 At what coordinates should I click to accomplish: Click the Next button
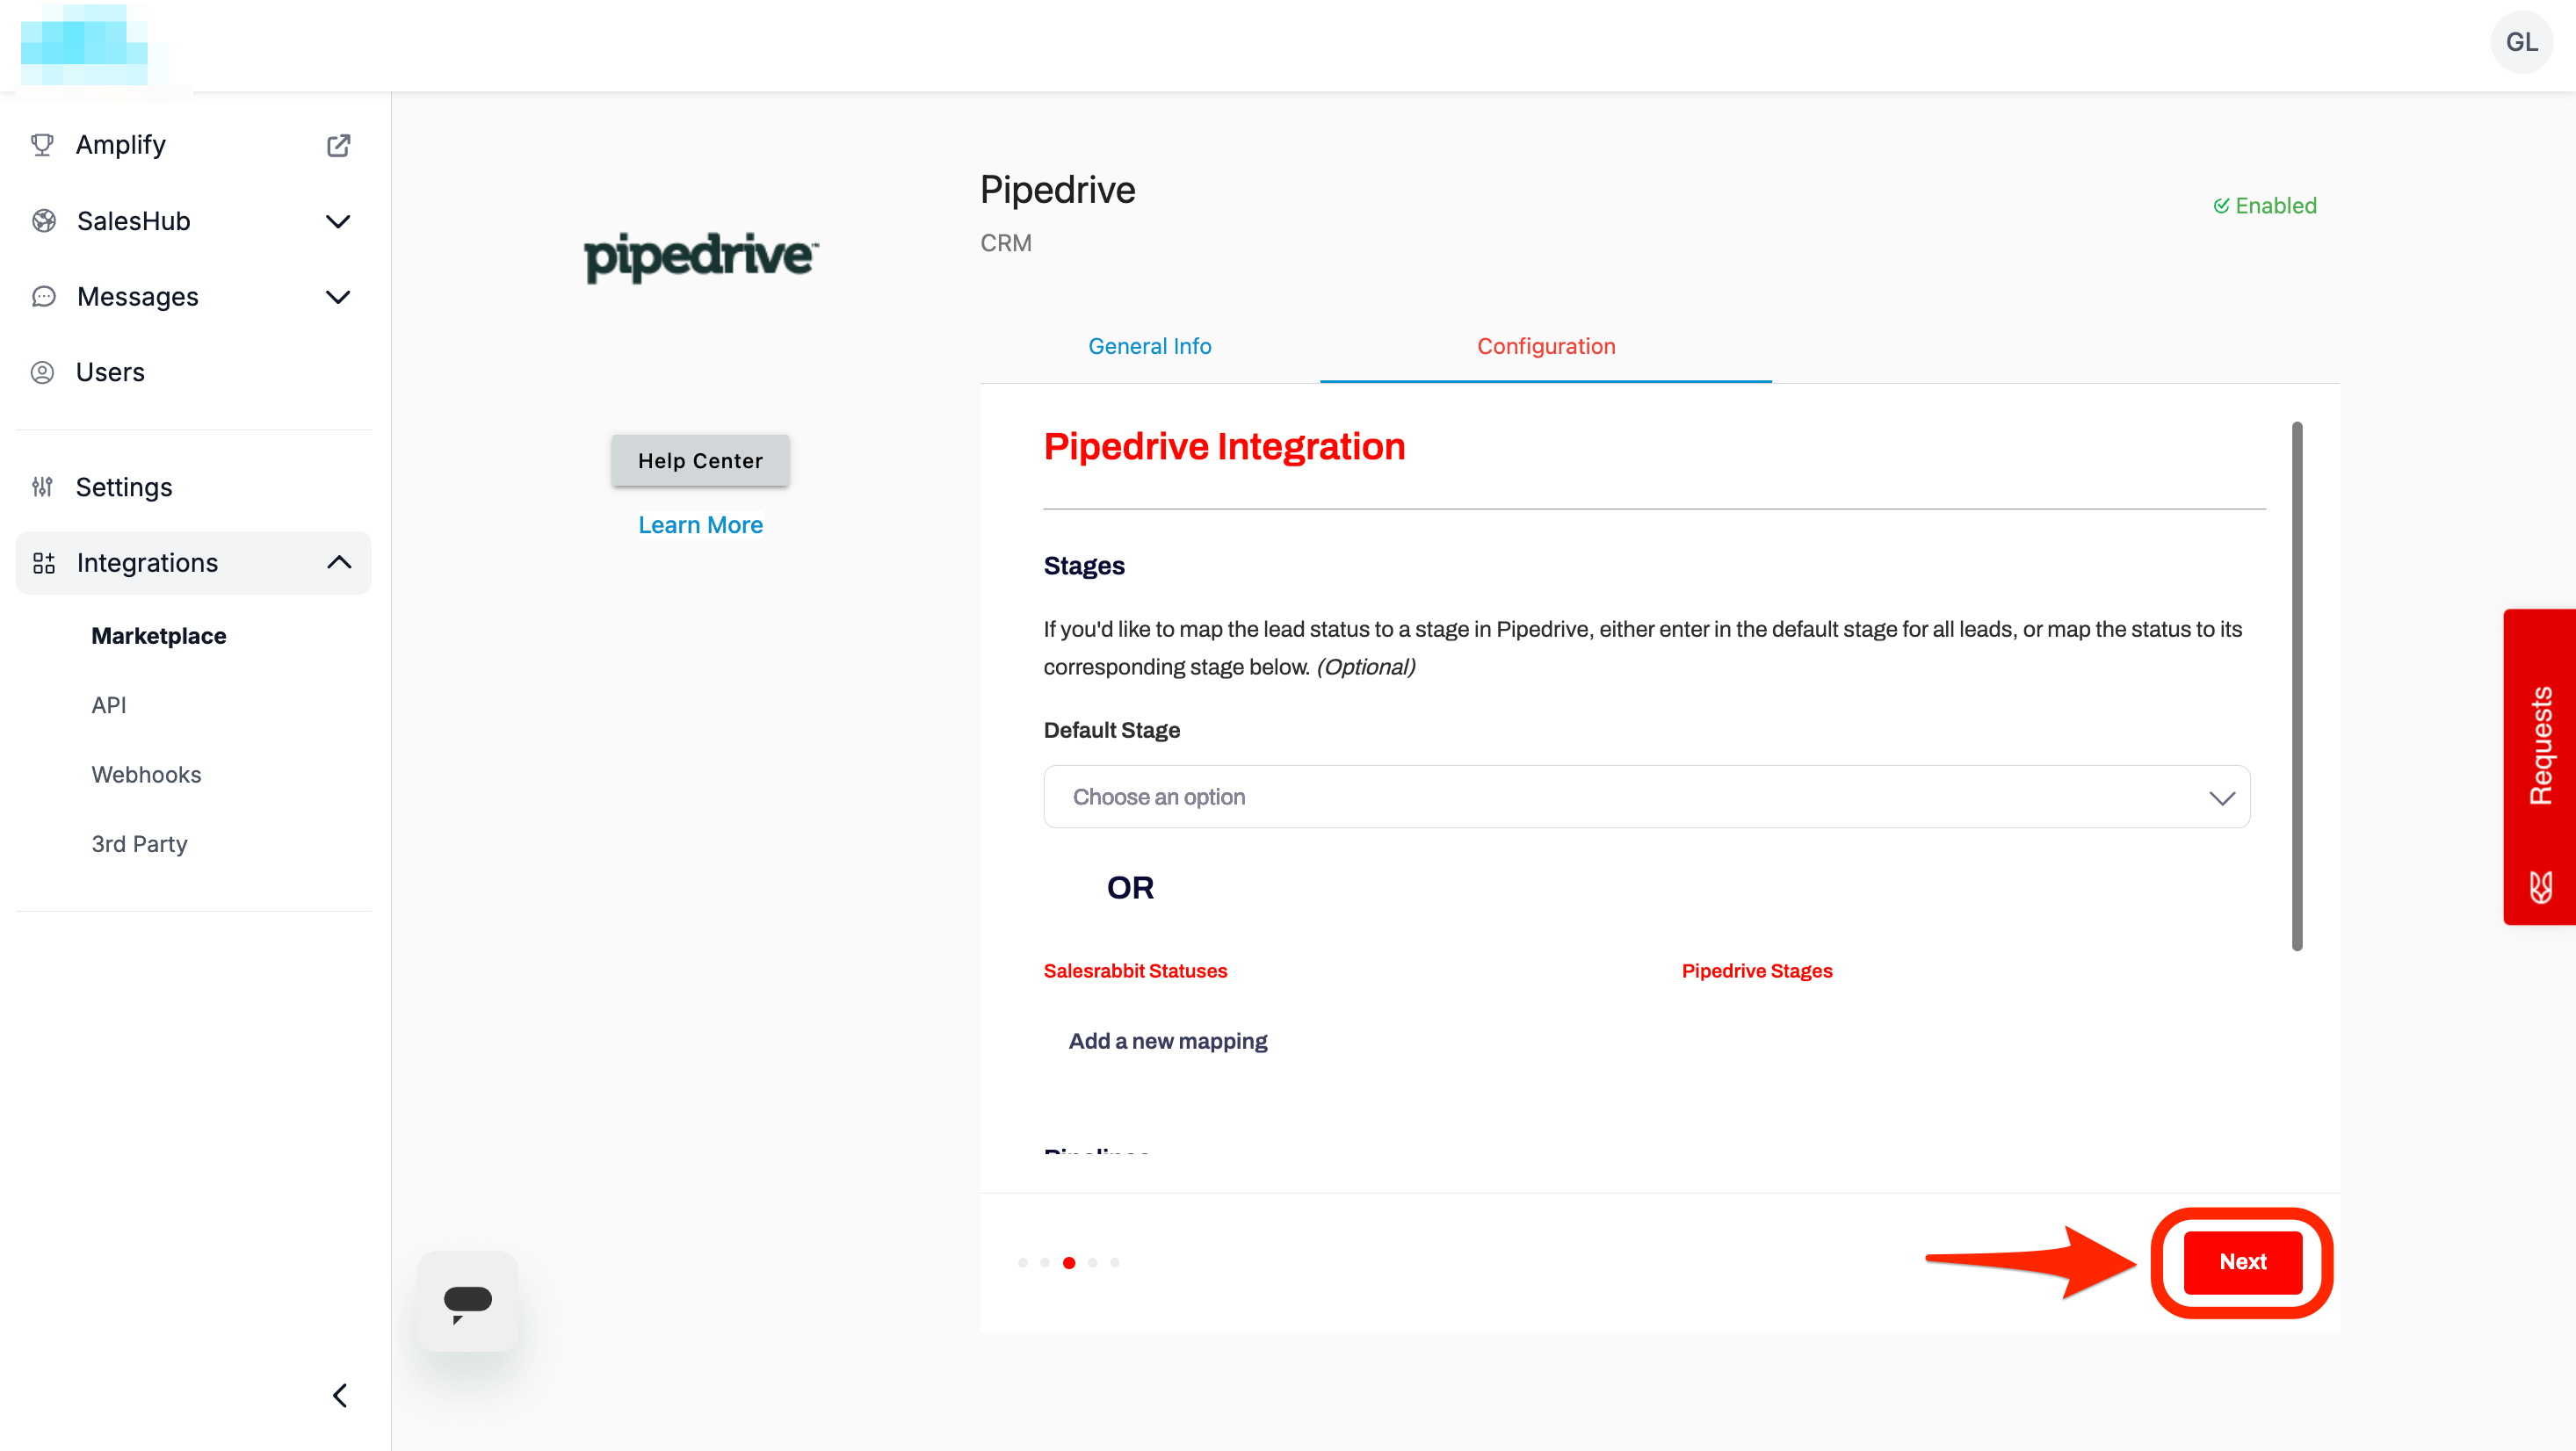2242,1262
